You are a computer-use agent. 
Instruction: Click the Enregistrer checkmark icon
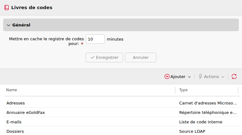(x=93, y=57)
